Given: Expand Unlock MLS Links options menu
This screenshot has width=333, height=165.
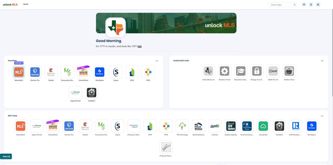Looking at the screenshot, I should click(322, 61).
